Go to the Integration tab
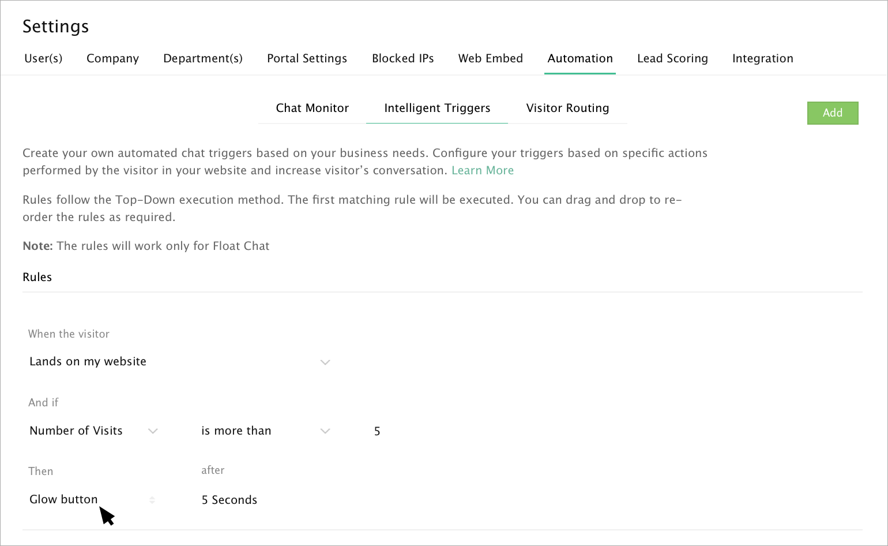The image size is (888, 546). pos(762,58)
